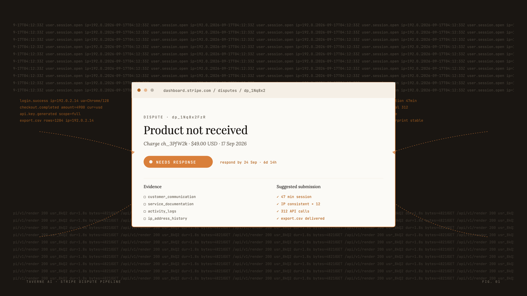Click the light orange window dot
Screen dimensions: 527x296
tap(146, 90)
